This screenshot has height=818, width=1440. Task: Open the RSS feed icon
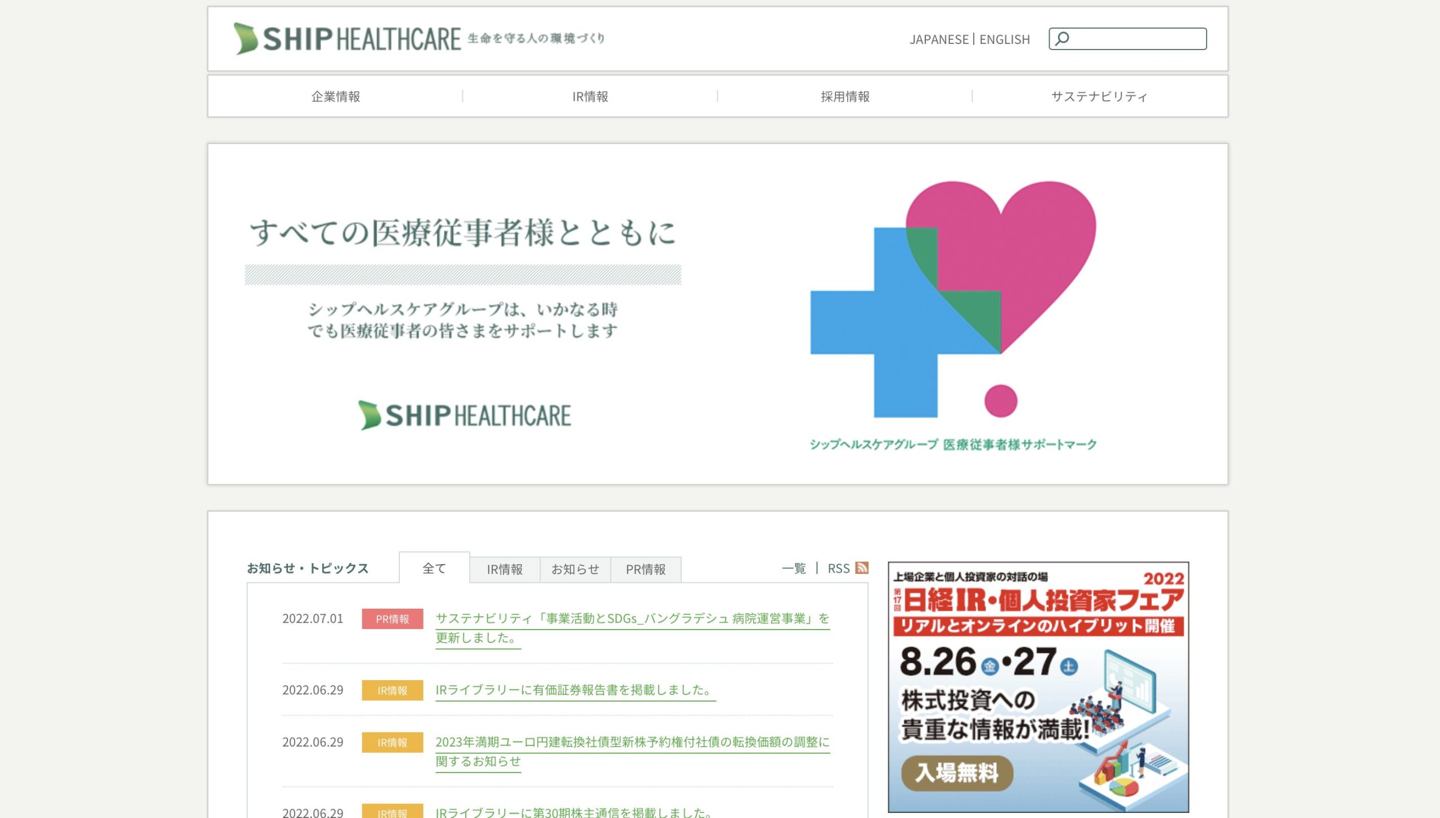[862, 568]
